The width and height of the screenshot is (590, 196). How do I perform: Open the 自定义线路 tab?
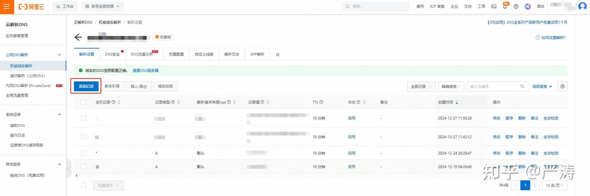coord(204,54)
